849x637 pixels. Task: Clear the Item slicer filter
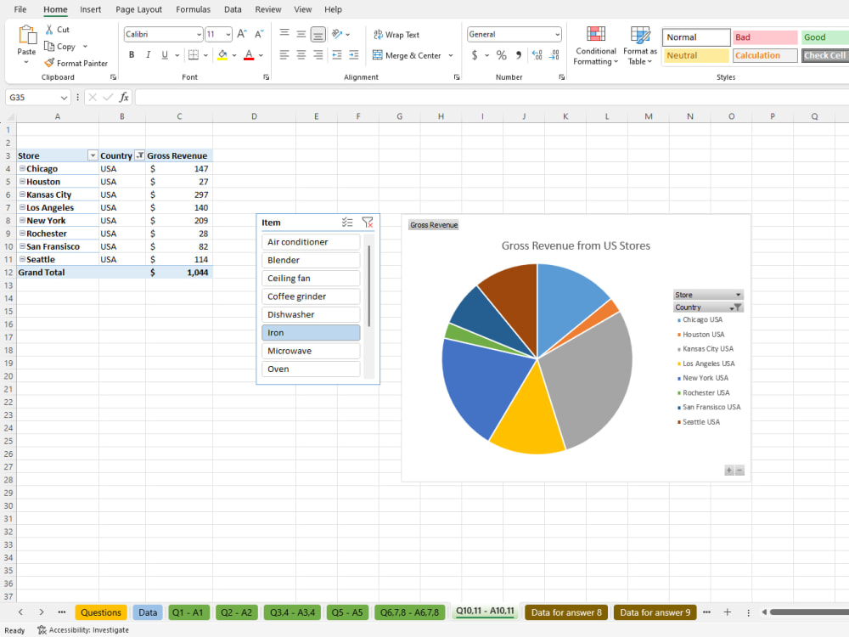click(x=368, y=222)
